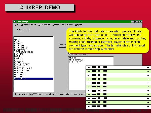Open the Select List menu
This screenshot has width=151, height=113.
coord(44,25)
